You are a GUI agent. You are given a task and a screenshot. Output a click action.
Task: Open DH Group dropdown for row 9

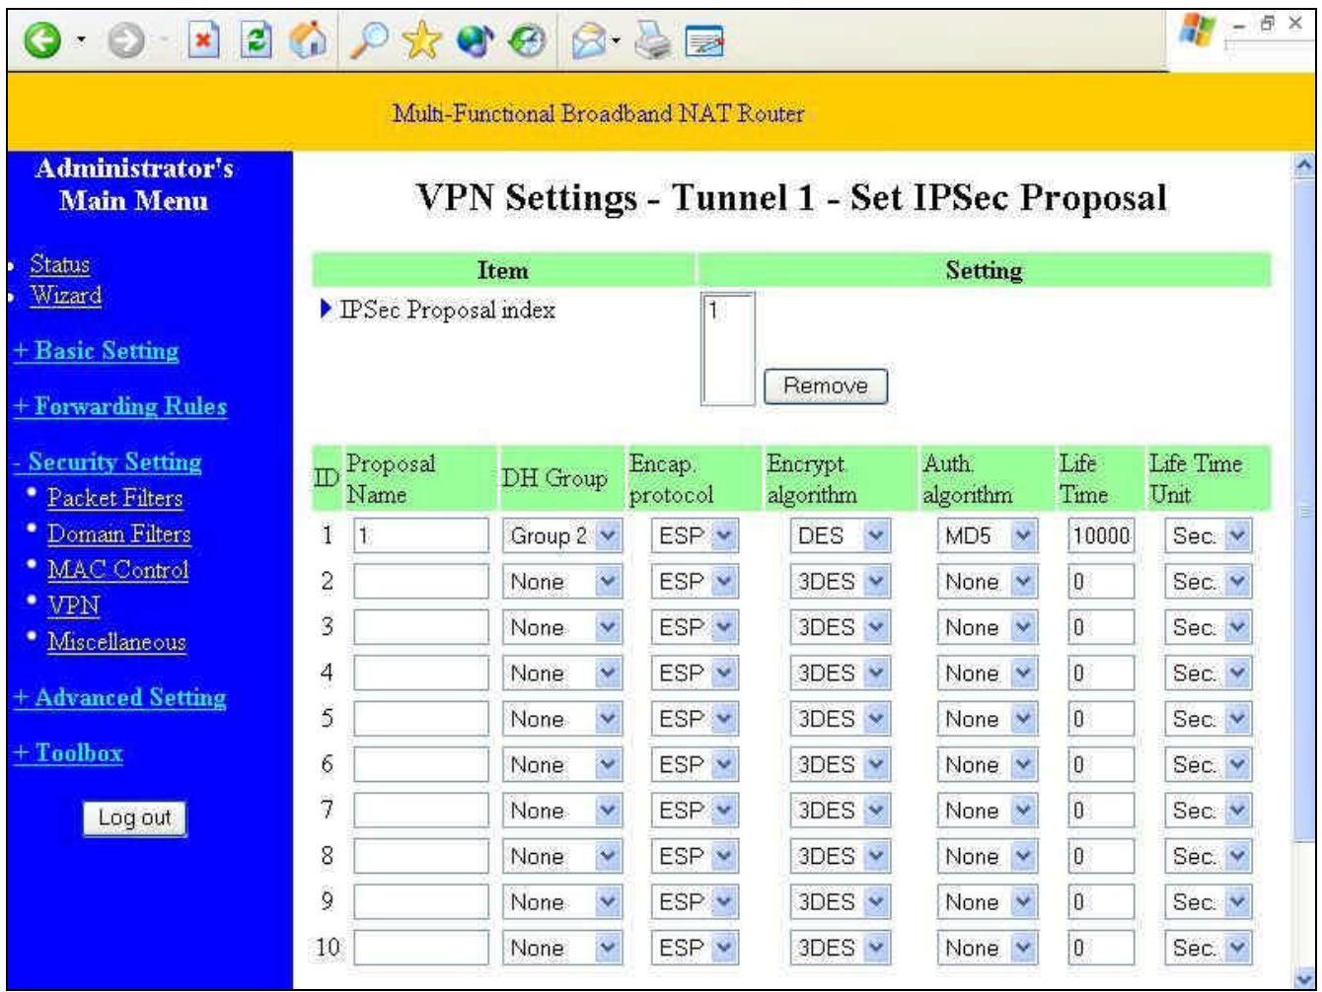[561, 902]
